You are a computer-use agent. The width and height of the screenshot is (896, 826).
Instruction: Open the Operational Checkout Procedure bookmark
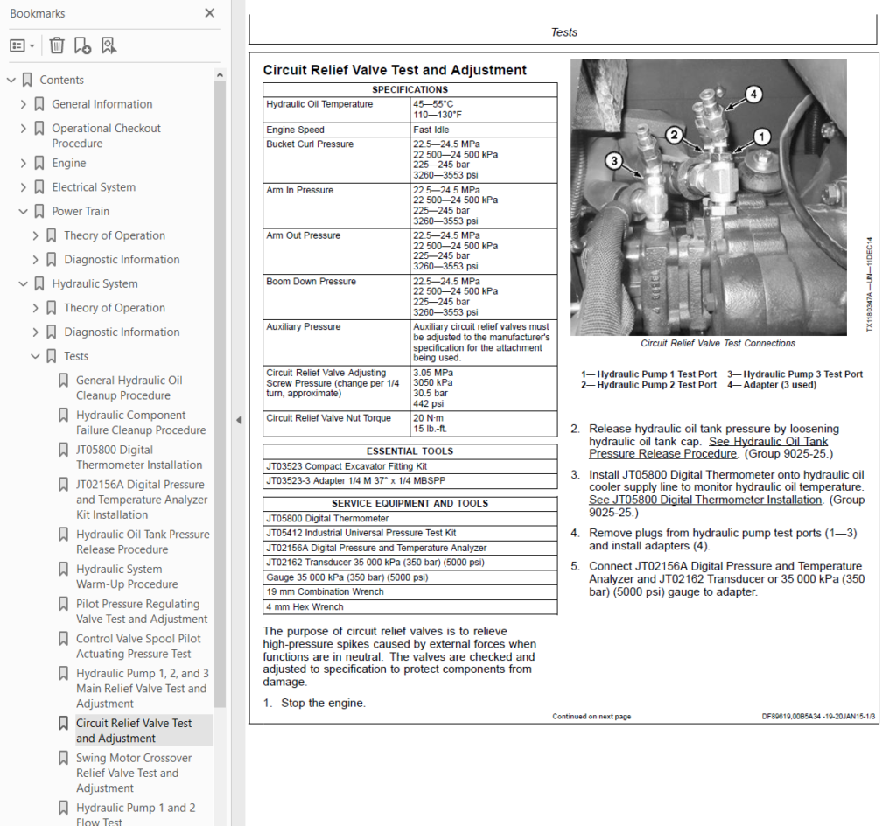click(106, 136)
